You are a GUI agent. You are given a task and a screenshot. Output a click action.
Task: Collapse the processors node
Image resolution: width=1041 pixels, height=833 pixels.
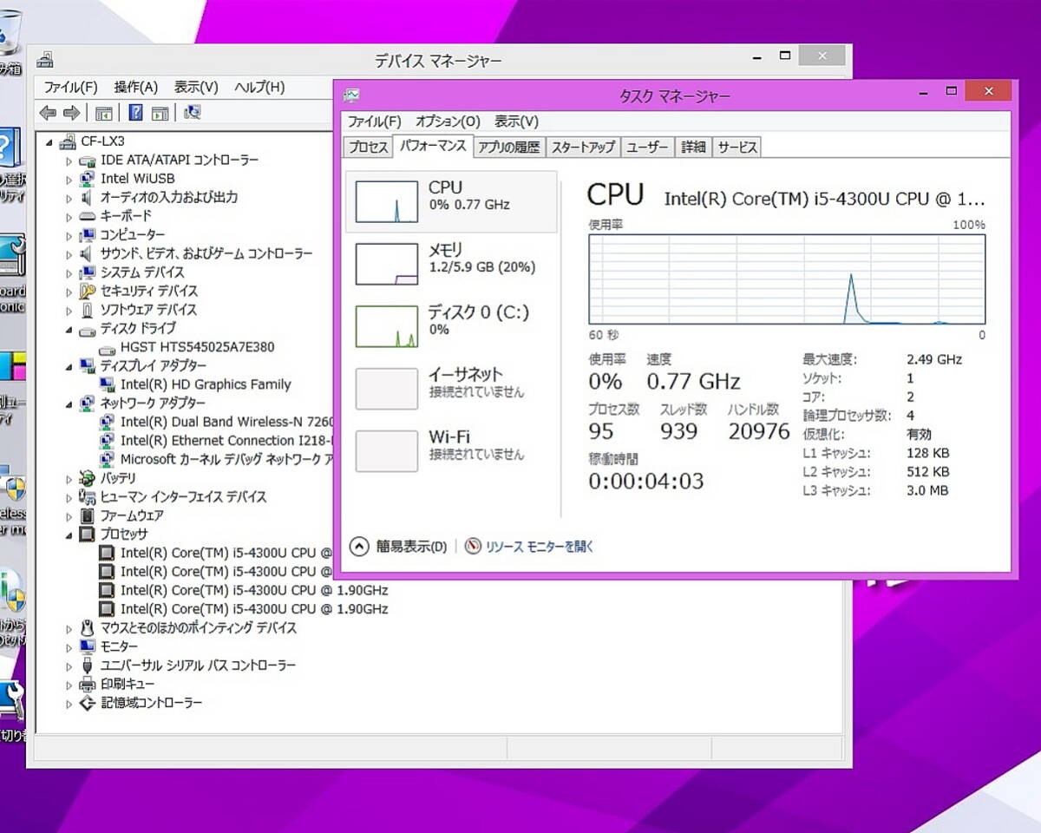[69, 535]
